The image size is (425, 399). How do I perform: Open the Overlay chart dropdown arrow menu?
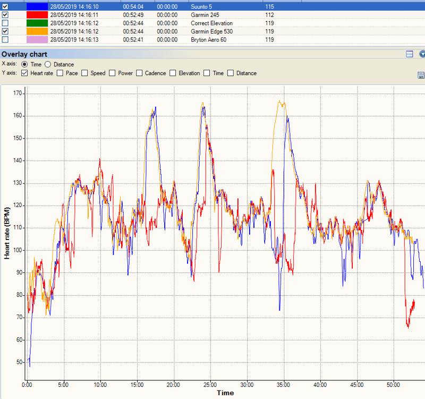(422, 54)
